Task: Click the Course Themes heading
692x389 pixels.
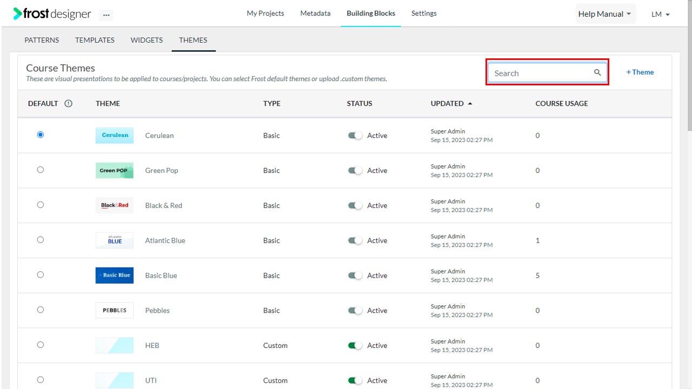Action: tap(61, 68)
